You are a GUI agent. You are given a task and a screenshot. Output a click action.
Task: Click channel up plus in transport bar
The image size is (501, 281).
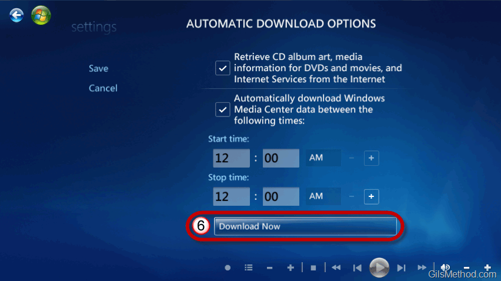click(290, 267)
